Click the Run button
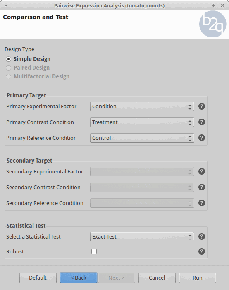229x290 pixels. coord(198,278)
